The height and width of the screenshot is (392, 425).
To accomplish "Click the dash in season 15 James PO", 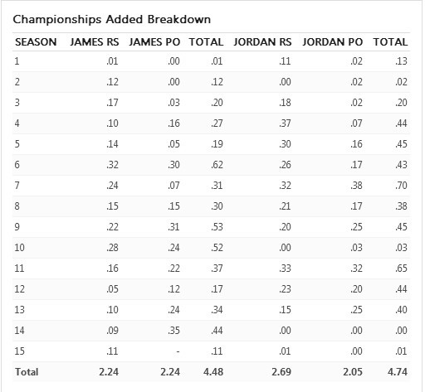I will 178,351.
